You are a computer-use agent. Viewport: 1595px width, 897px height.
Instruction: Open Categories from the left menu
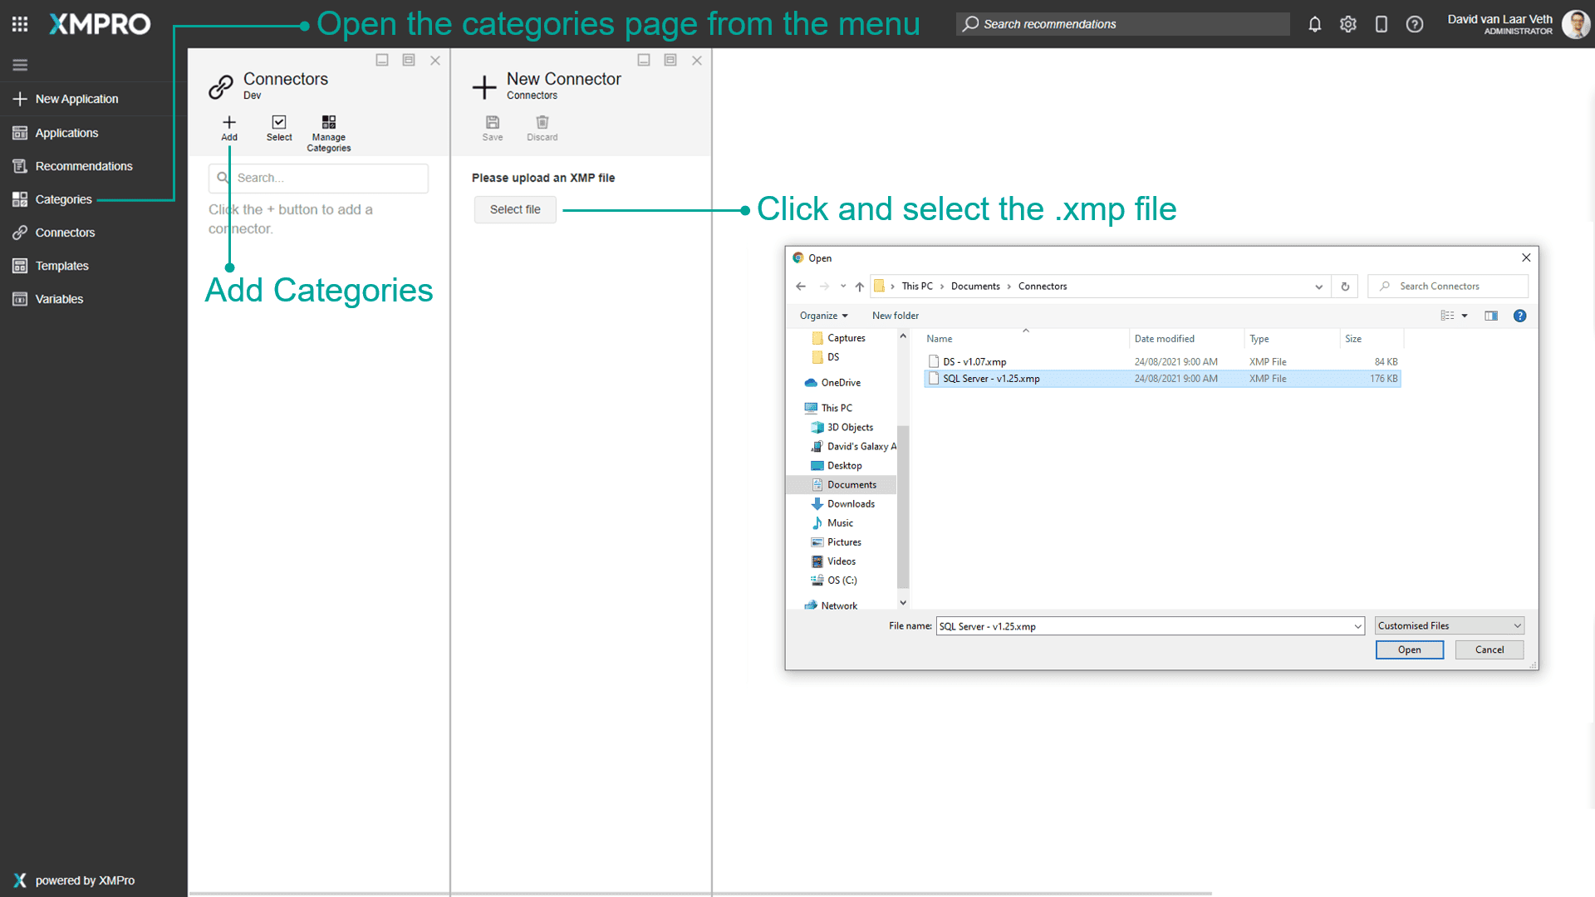[63, 199]
